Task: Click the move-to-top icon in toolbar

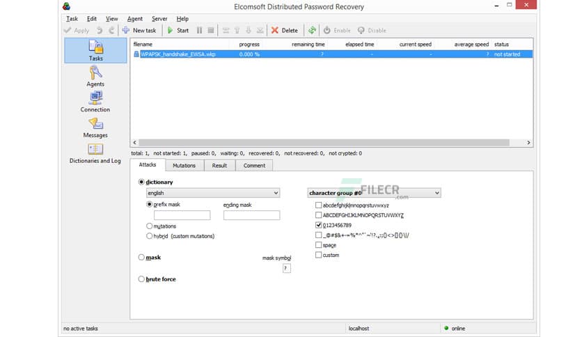Action: 226,31
